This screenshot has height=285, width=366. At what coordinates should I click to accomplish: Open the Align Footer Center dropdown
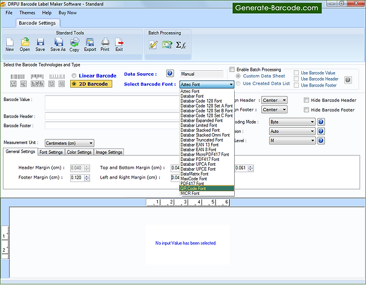(274, 110)
